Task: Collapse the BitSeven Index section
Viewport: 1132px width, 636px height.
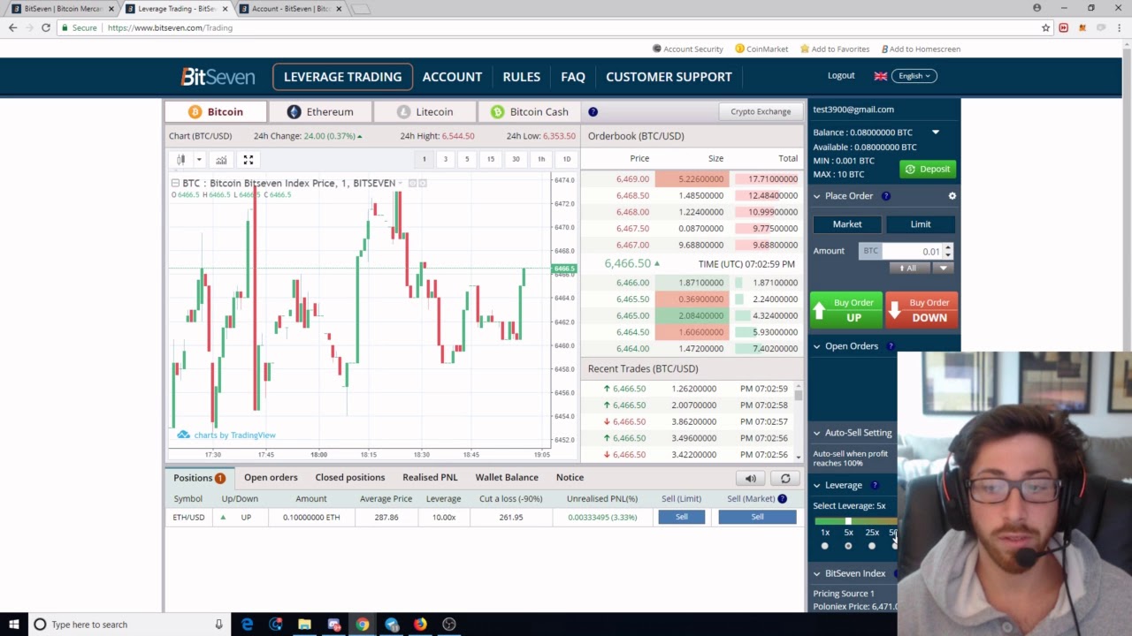Action: (x=817, y=573)
